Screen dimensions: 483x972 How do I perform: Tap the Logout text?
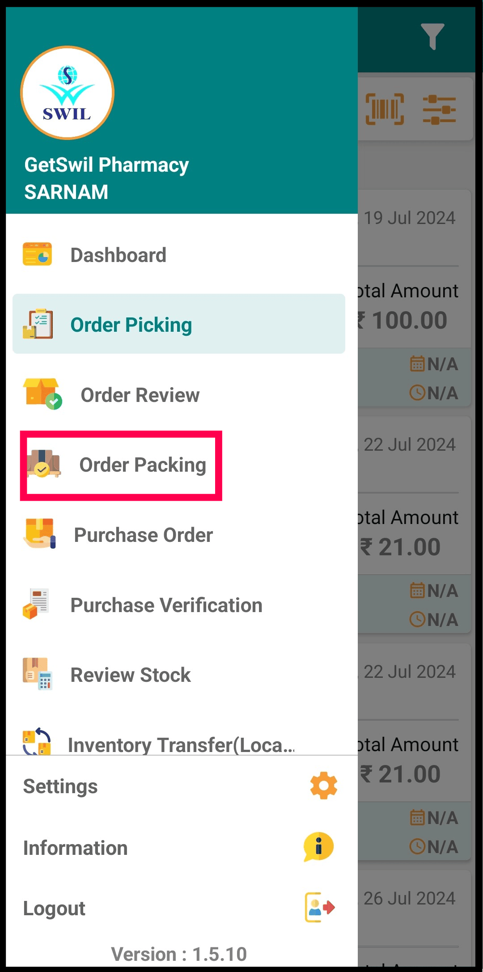pyautogui.click(x=54, y=909)
